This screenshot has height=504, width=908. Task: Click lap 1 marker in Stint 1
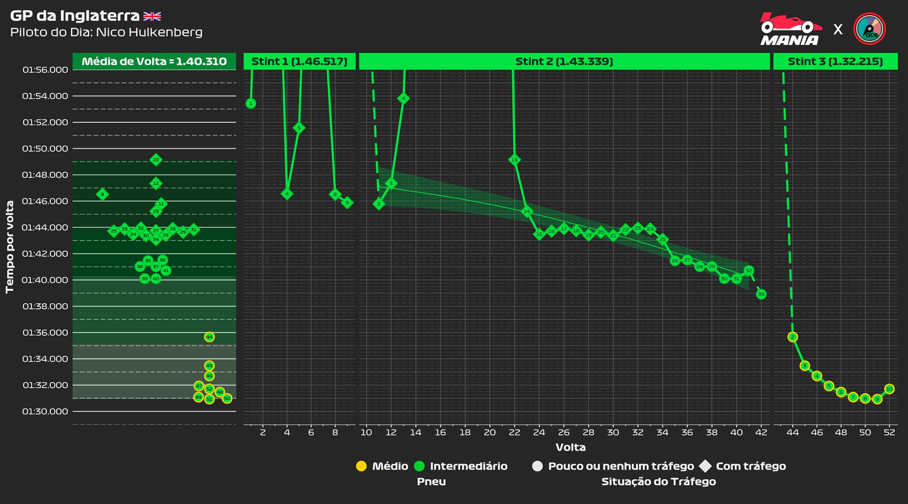point(251,103)
